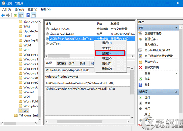183x131 pixels.
Task: Select the Badge Update task row
Action: tap(90, 29)
